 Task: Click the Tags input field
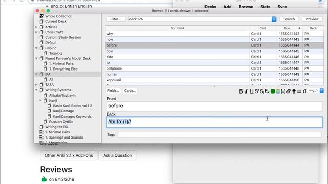coord(220,135)
